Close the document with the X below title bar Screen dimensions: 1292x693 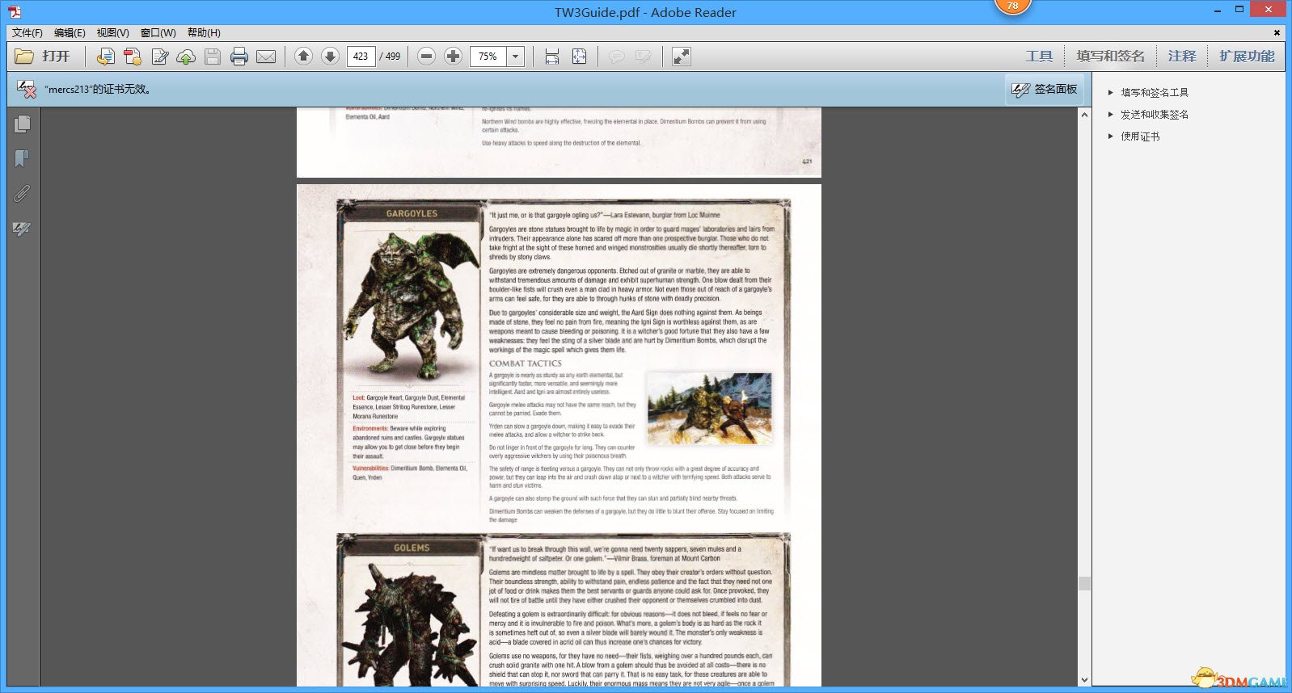tap(1277, 33)
